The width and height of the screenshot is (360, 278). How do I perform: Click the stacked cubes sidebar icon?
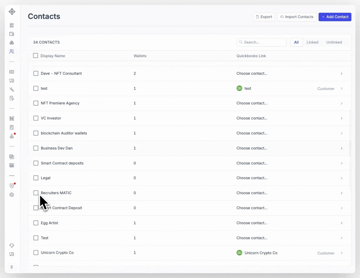coord(12,43)
